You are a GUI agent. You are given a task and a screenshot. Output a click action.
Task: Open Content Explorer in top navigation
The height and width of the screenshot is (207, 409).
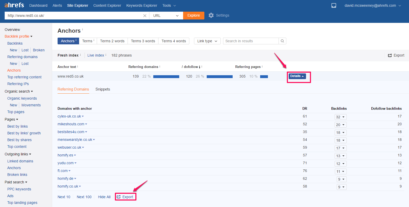107,5
